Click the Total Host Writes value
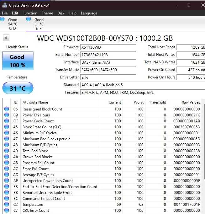 pos(191,55)
